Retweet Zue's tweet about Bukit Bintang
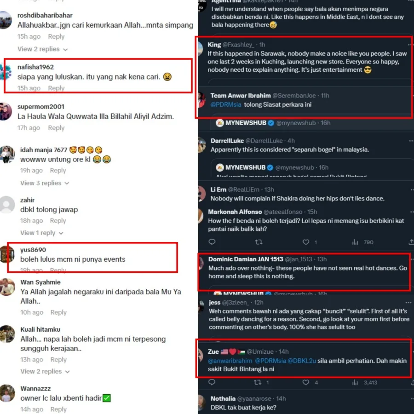Image resolution: width=414 pixels, height=414 pixels. coord(258,382)
